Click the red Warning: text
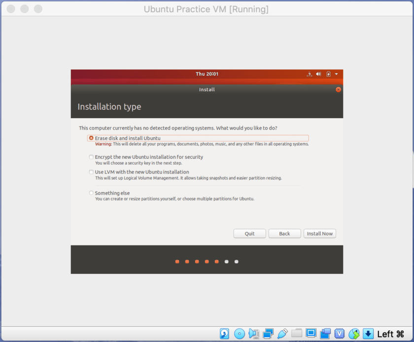Image resolution: width=414 pixels, height=342 pixels. pyautogui.click(x=103, y=144)
